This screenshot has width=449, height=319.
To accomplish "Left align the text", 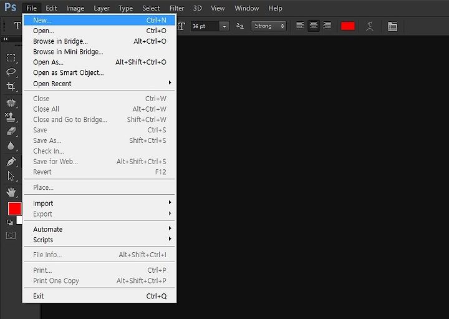I will pos(300,26).
